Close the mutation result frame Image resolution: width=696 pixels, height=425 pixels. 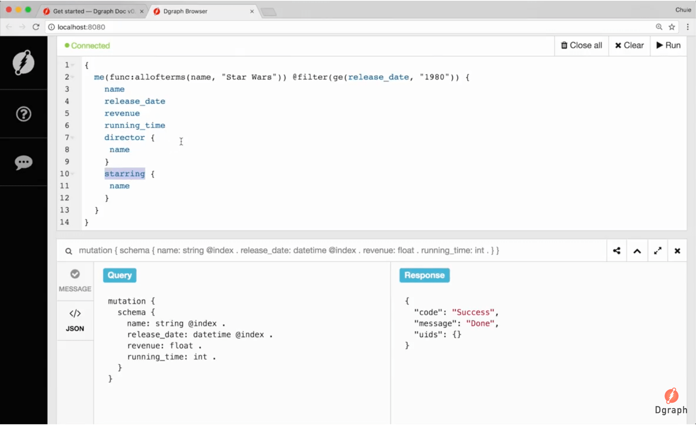(677, 251)
